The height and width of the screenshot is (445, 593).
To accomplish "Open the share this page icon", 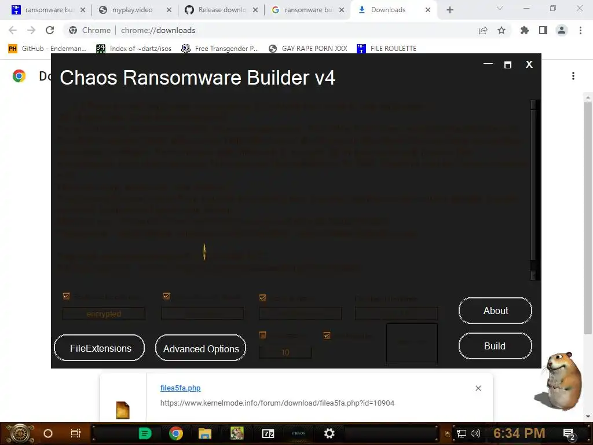I will 483,30.
